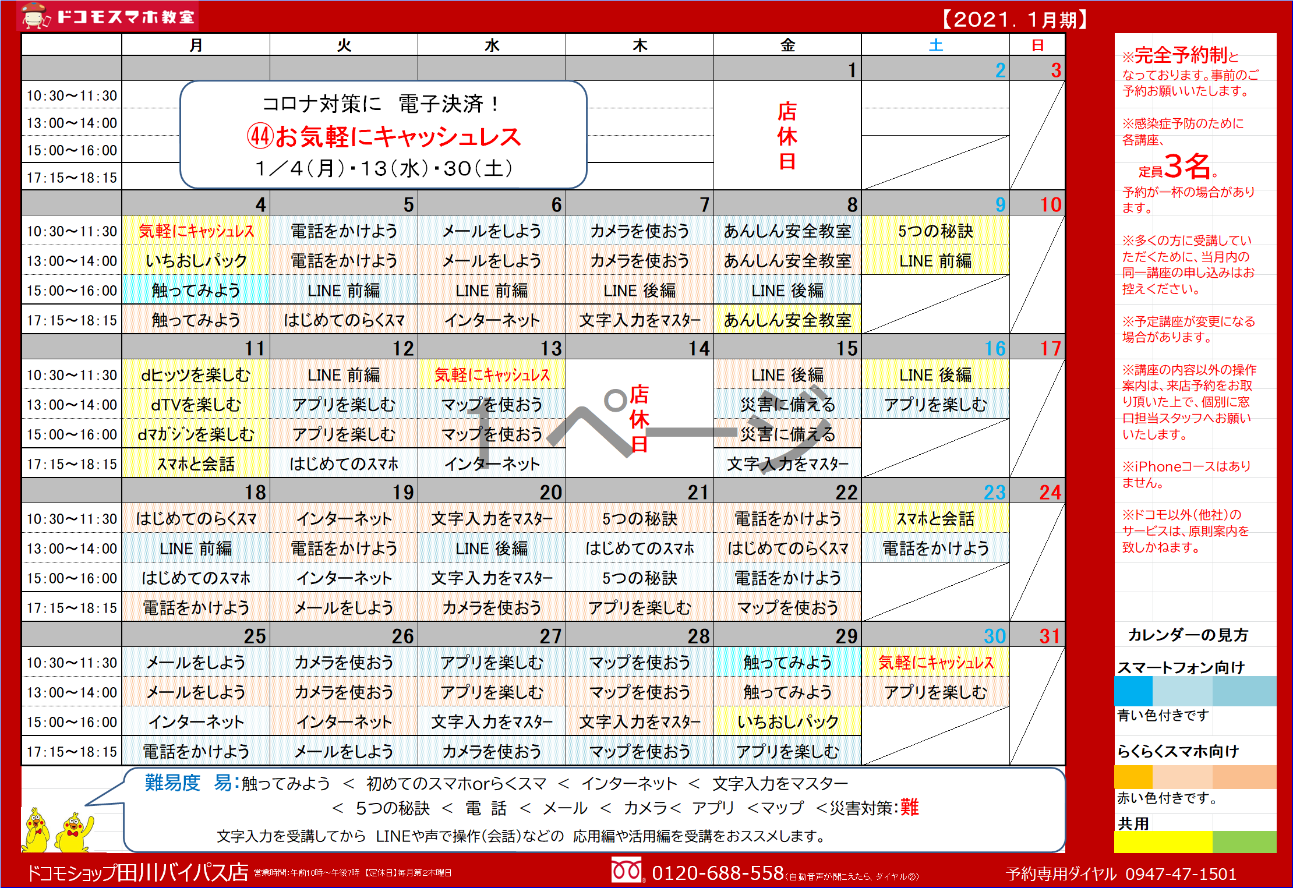The height and width of the screenshot is (888, 1293).
Task: Select the 土 weekday column header
Action: tap(935, 45)
